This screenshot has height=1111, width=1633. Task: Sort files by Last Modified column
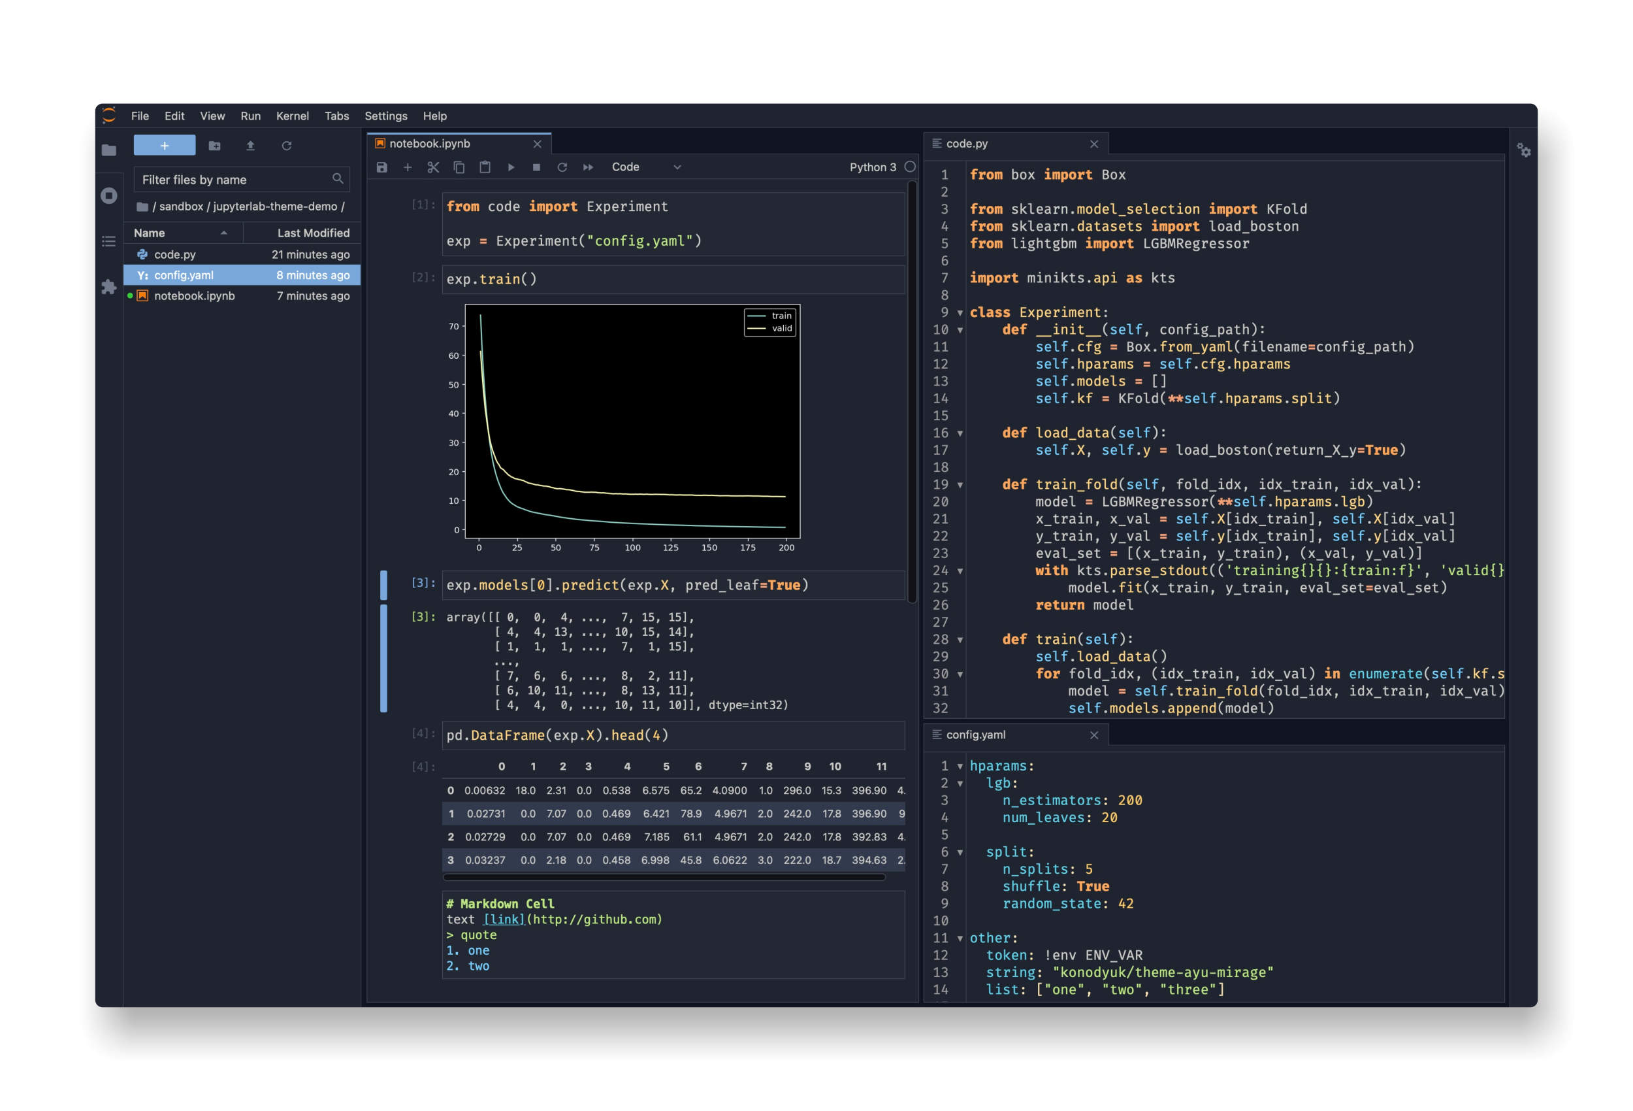click(313, 233)
